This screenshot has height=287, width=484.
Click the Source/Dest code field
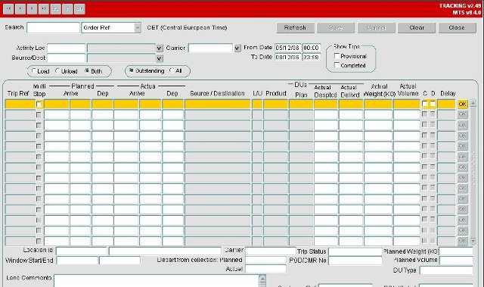tap(66, 58)
